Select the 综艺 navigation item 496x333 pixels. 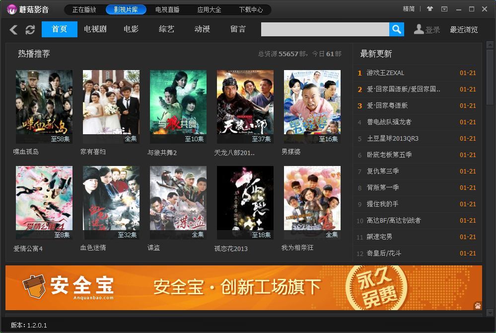click(x=166, y=29)
